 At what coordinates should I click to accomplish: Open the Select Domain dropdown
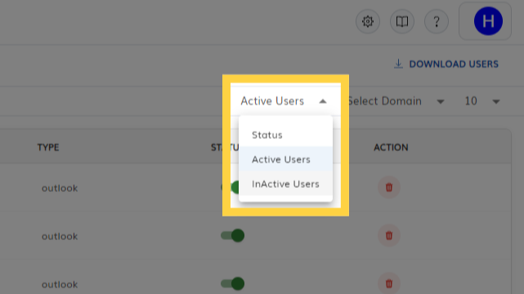[x=396, y=101]
